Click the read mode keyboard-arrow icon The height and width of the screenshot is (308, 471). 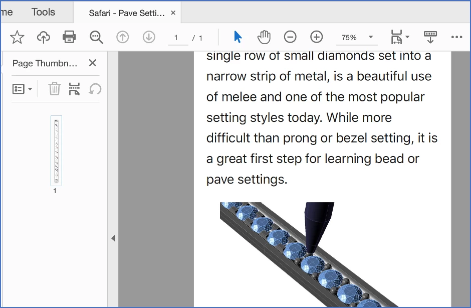click(430, 37)
